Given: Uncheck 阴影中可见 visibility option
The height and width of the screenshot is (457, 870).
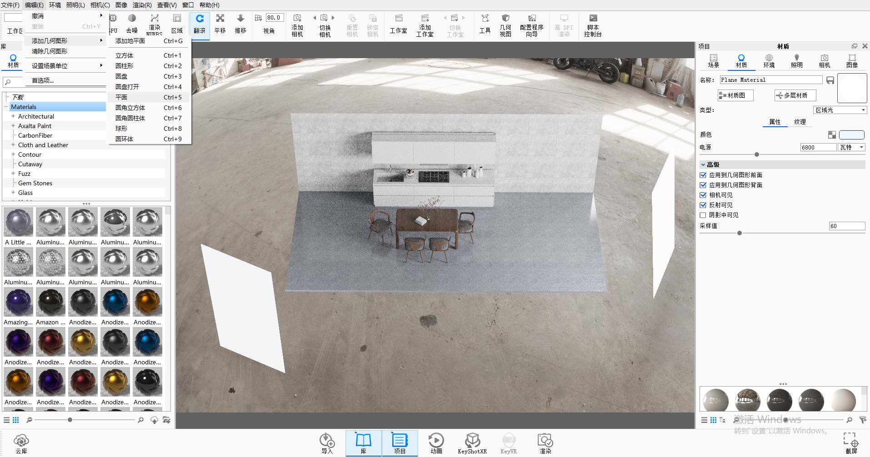Looking at the screenshot, I should pyautogui.click(x=702, y=215).
